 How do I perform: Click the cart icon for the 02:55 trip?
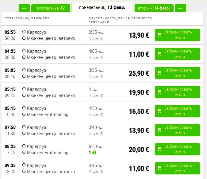[159, 35]
